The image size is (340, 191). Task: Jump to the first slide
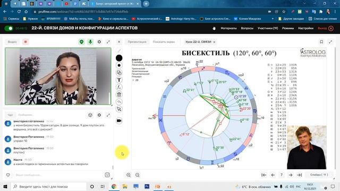pyautogui.click(x=263, y=175)
